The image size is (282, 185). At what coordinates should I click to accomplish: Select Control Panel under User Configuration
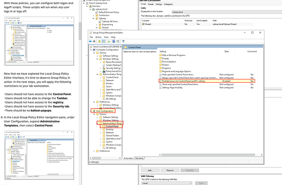(x=112, y=126)
